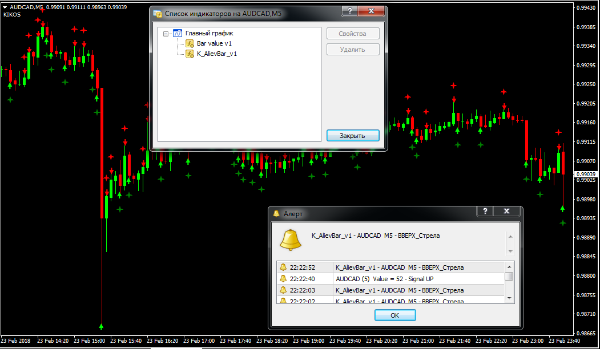Select the Bar value v1 indicator icon
600x349 pixels.
190,43
